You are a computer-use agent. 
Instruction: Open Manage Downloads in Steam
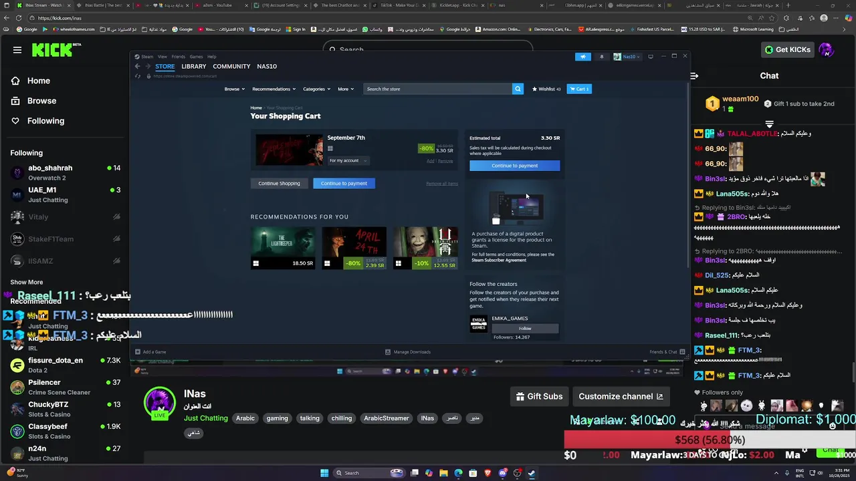[x=408, y=352]
